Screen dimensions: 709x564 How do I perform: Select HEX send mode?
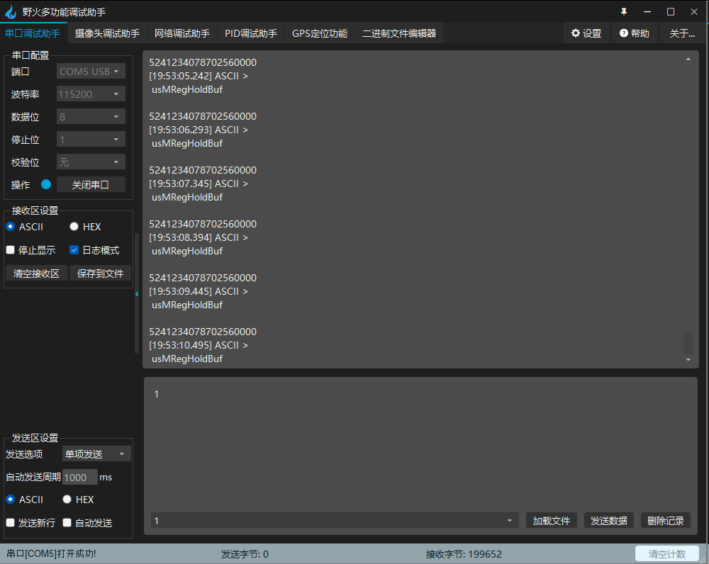[x=67, y=500]
